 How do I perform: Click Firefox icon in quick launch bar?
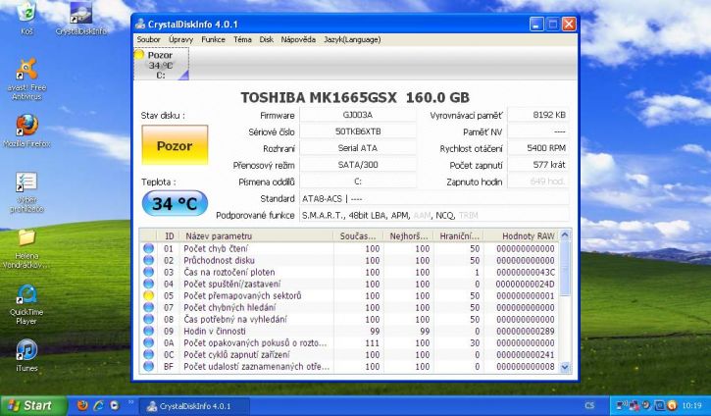click(x=82, y=405)
